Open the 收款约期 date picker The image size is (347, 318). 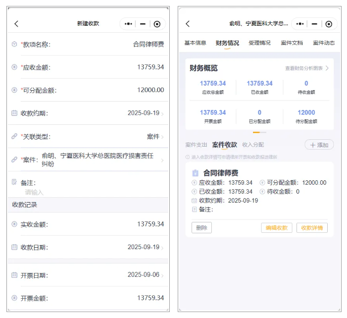pyautogui.click(x=144, y=113)
